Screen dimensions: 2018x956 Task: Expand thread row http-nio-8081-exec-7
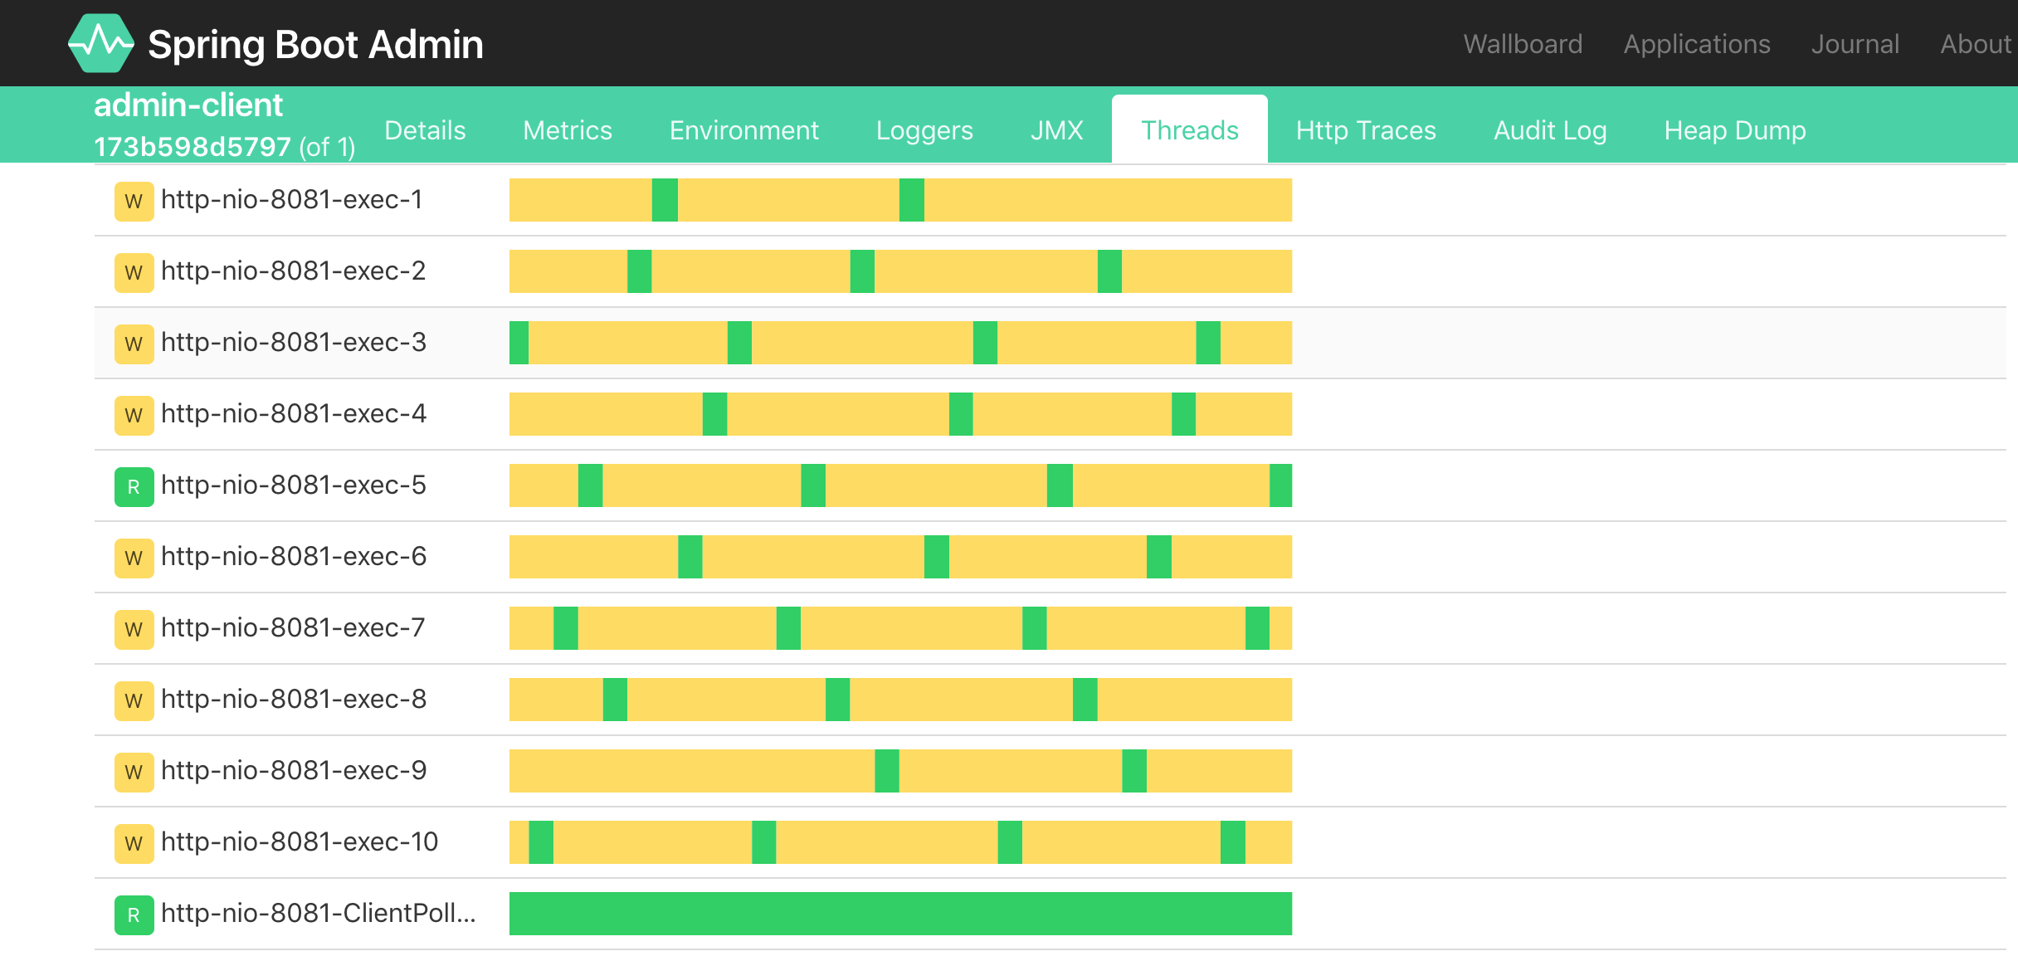tap(1050, 628)
